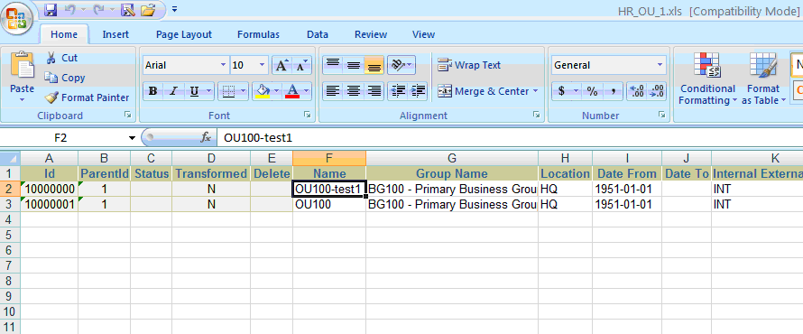This screenshot has width=803, height=334.
Task: Open Number dialog launcher
Action: 661,116
